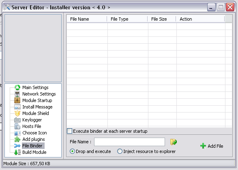Image resolution: width=238 pixels, height=170 pixels.
Task: Choose Inject resource to explorer option
Action: tap(120, 151)
